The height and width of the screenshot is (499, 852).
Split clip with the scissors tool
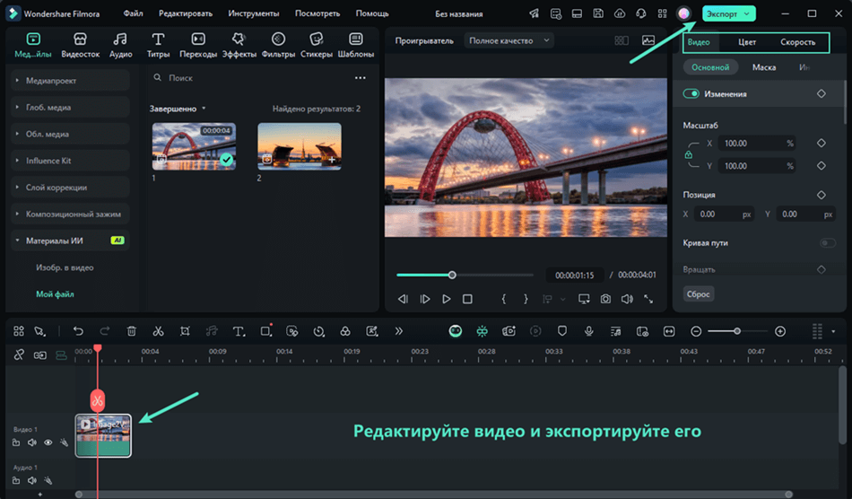click(x=158, y=331)
